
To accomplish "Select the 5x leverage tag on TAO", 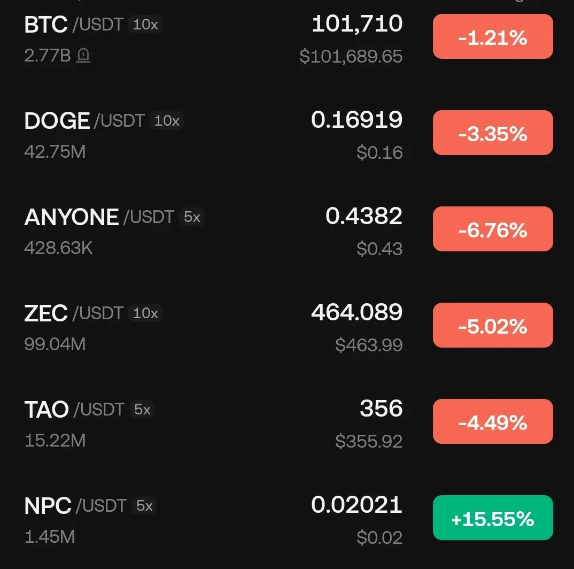I will coord(142,410).
